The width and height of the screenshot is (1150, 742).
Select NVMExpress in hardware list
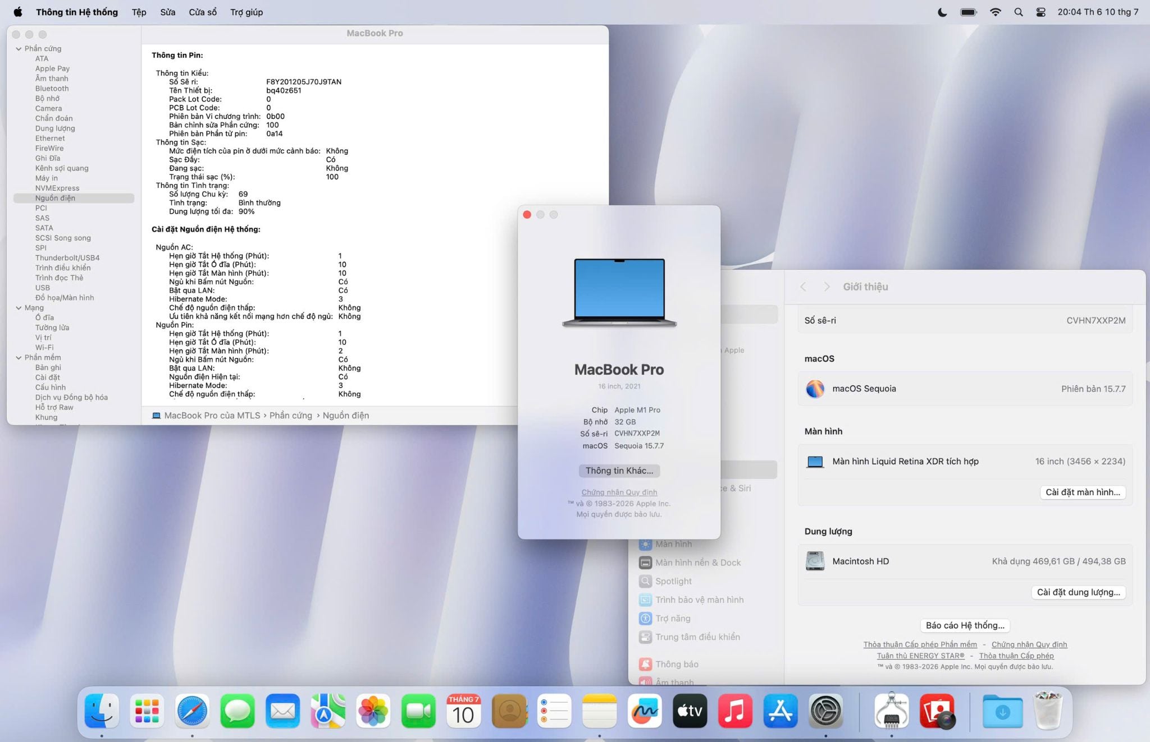[57, 188]
